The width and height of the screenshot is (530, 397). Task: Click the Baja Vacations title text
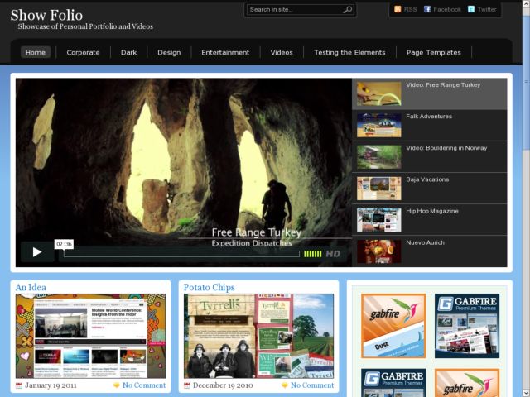click(427, 179)
